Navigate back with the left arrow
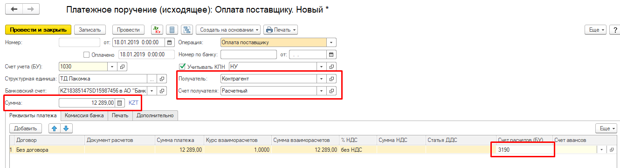The image size is (620, 168). click(14, 9)
